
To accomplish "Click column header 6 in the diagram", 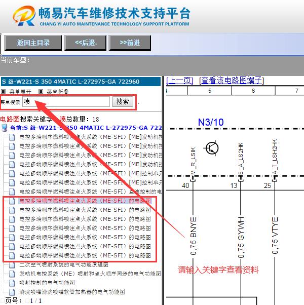I will coord(253,91).
